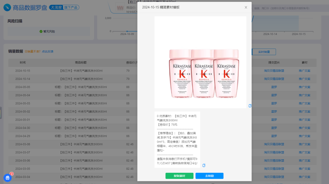
Task: Click the 实时销量 button
Action: pyautogui.click(x=264, y=52)
